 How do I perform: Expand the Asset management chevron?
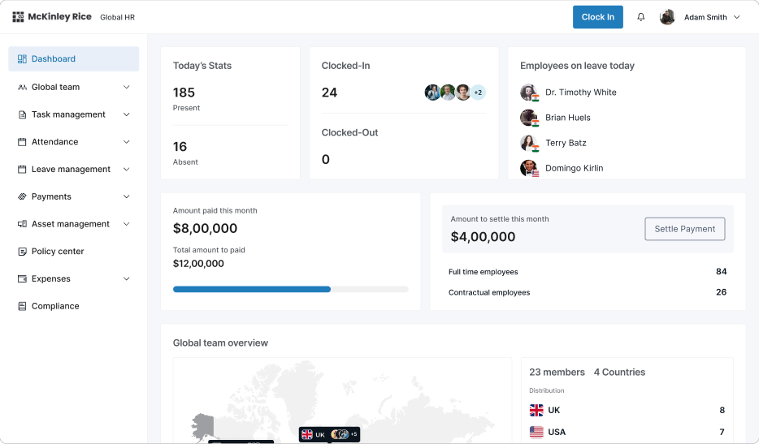click(126, 224)
